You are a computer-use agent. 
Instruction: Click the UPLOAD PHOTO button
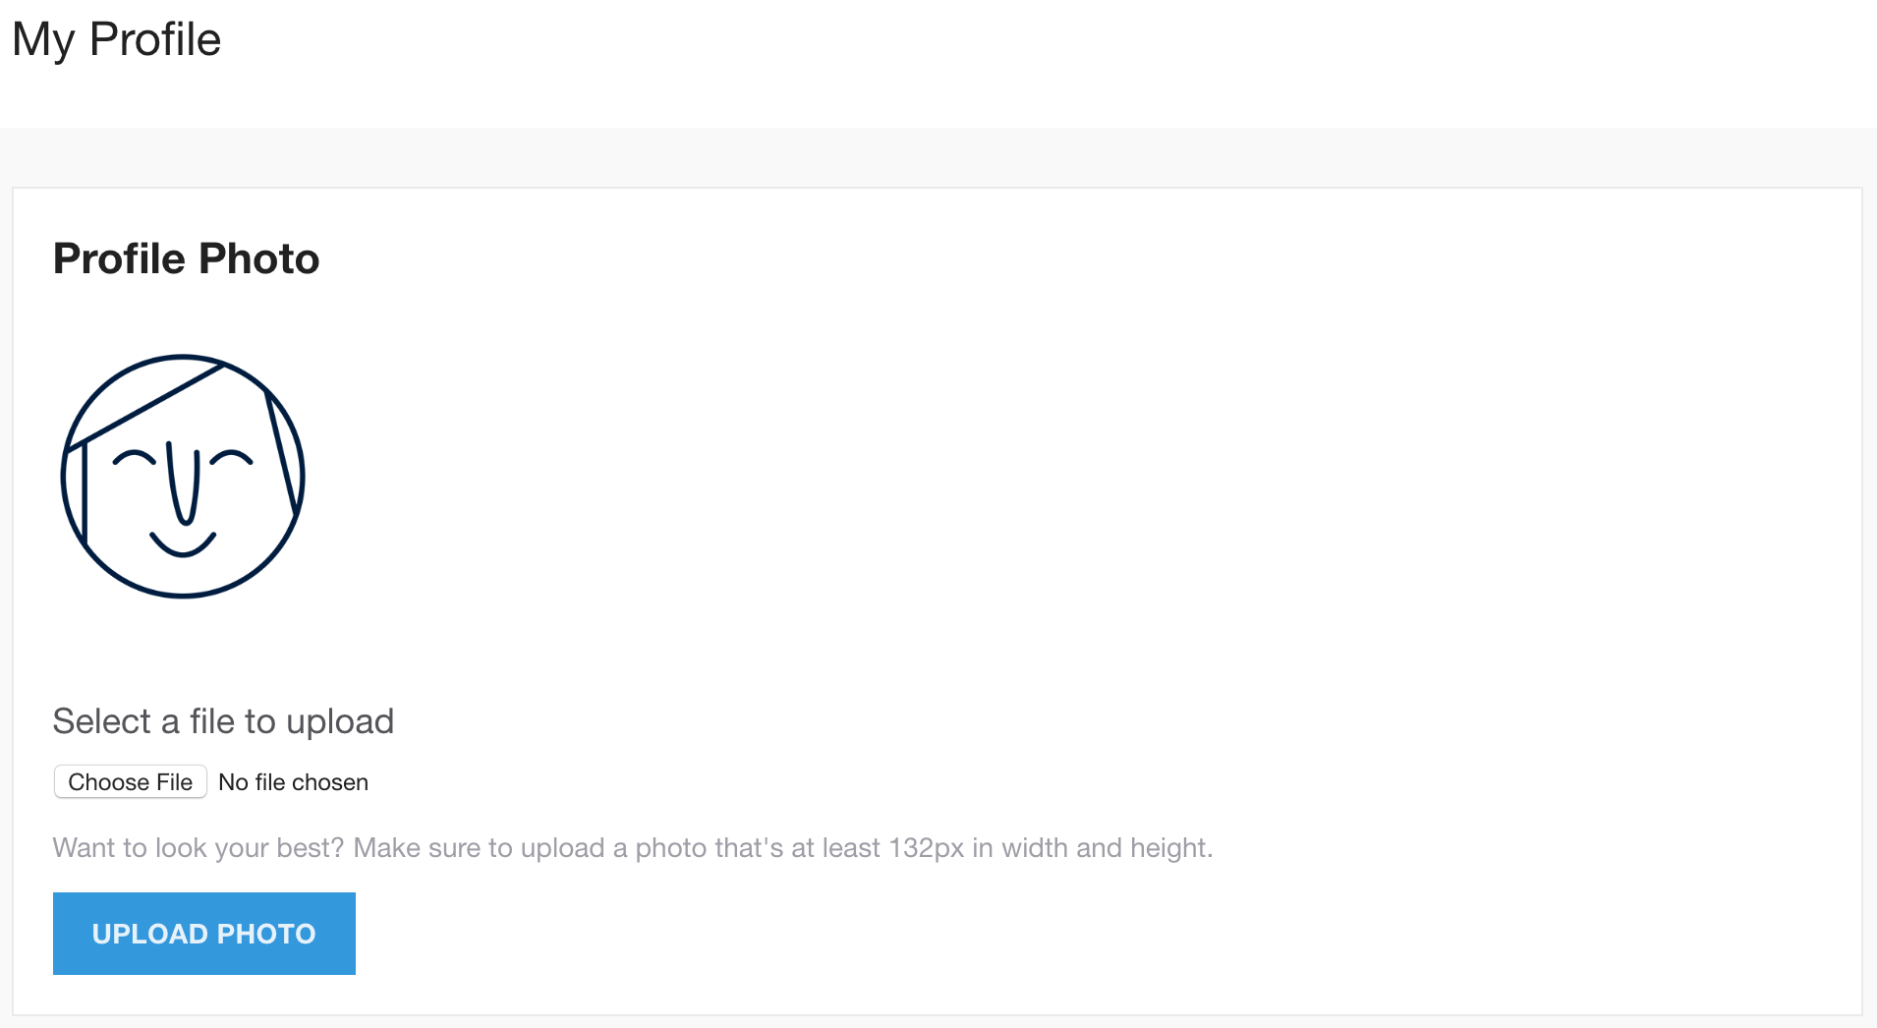pos(204,934)
